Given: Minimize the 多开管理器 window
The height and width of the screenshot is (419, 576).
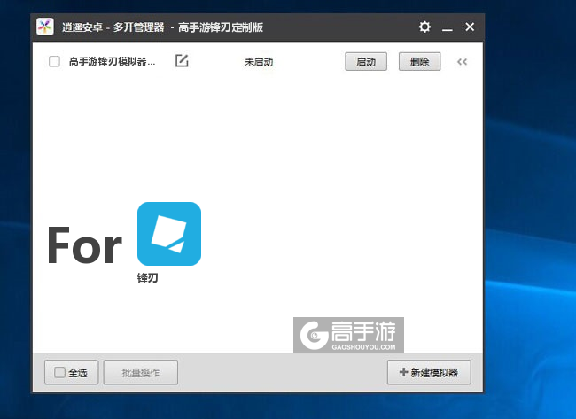Looking at the screenshot, I should click(447, 27).
